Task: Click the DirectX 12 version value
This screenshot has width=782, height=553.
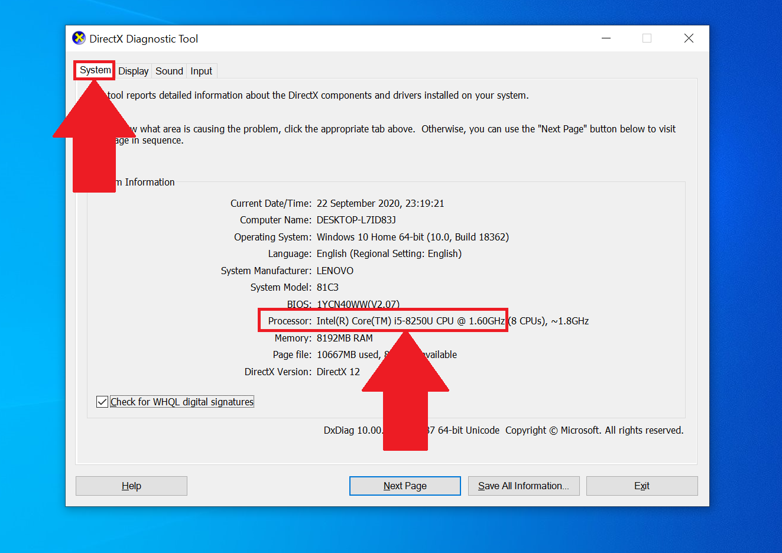Action: point(338,371)
